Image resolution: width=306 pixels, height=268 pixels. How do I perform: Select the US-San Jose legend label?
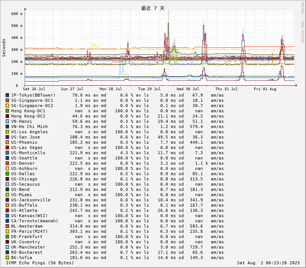point(25,137)
